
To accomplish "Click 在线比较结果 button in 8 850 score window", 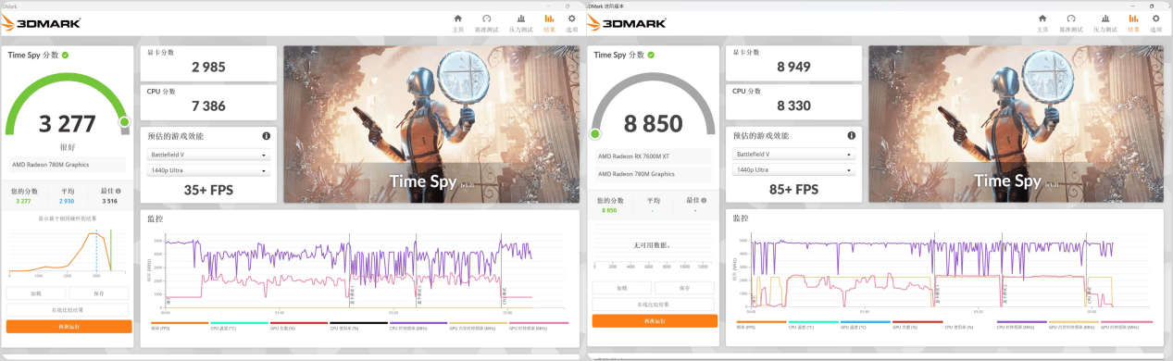I will (x=655, y=304).
